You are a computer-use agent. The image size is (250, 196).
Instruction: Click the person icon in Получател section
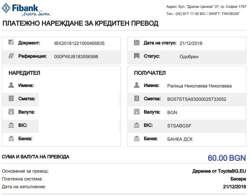(137, 85)
